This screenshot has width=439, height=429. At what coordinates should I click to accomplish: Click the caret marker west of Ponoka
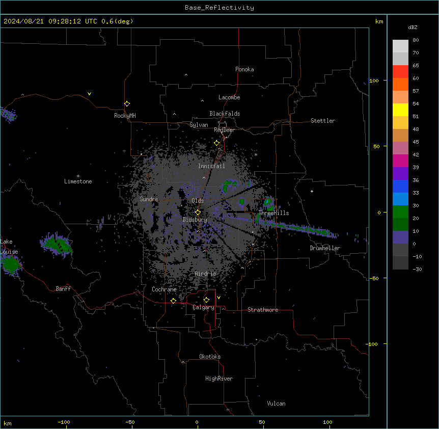pos(186,75)
